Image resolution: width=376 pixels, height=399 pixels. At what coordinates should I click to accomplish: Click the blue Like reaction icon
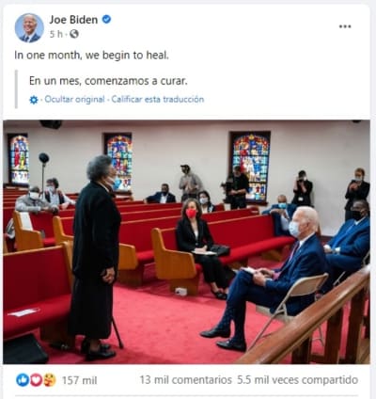tap(23, 380)
